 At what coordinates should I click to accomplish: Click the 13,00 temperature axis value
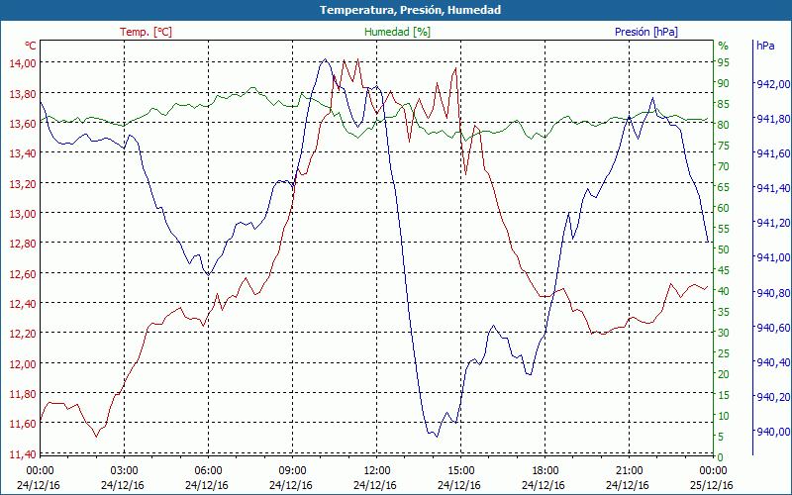click(x=23, y=214)
